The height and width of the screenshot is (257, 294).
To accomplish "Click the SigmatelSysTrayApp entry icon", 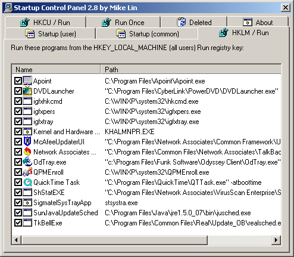I will click(27, 203).
